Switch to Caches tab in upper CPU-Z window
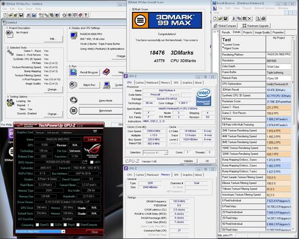This screenshot has height=239, width=299. click(x=140, y=83)
